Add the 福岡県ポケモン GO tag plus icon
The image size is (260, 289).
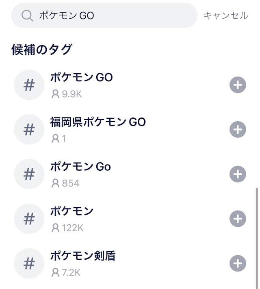[238, 130]
